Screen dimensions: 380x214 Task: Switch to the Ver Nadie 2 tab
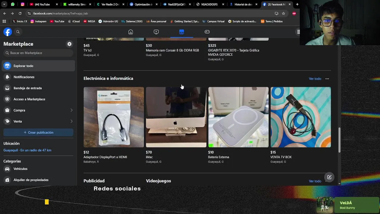(x=110, y=4)
